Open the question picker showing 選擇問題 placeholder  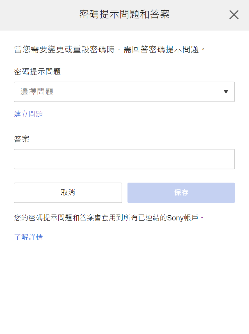point(124,92)
